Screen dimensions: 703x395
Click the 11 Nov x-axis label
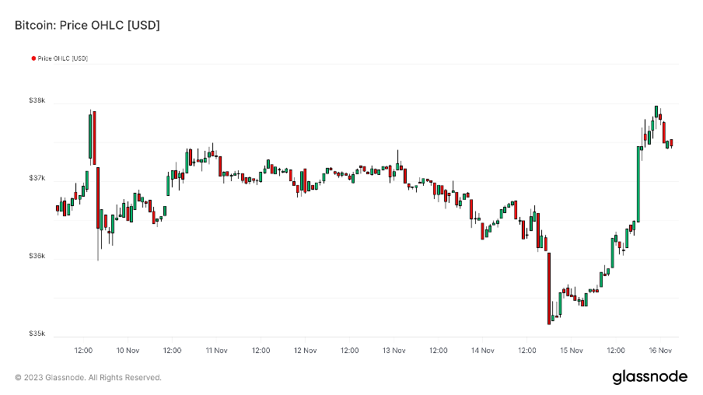[x=216, y=351]
